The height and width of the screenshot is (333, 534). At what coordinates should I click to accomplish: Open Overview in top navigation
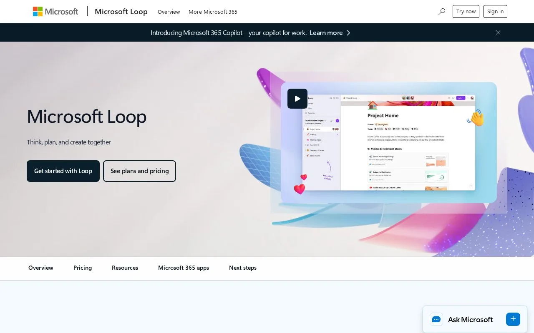[169, 12]
